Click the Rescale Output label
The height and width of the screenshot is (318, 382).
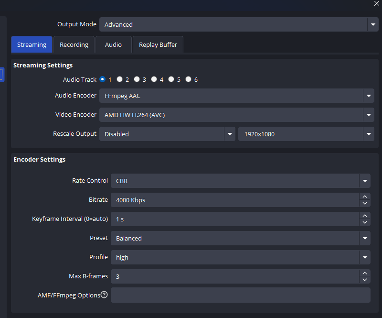click(x=75, y=134)
